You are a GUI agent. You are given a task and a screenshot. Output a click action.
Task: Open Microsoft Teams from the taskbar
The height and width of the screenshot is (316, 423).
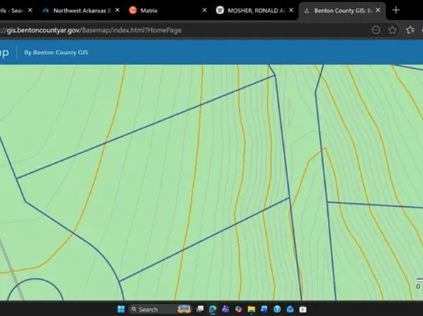226,309
